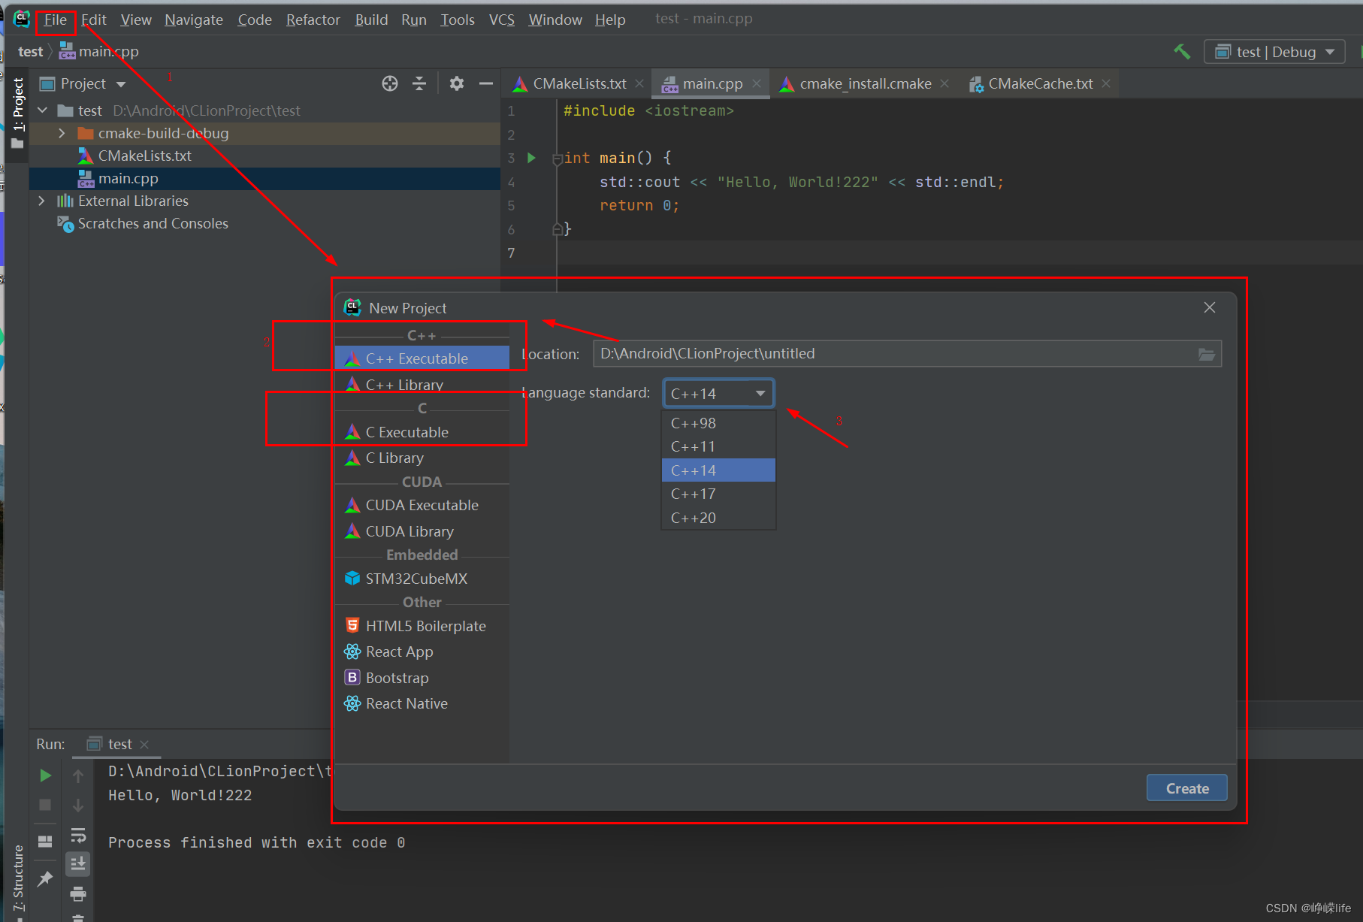Select CUDA Executable project type

(422, 505)
